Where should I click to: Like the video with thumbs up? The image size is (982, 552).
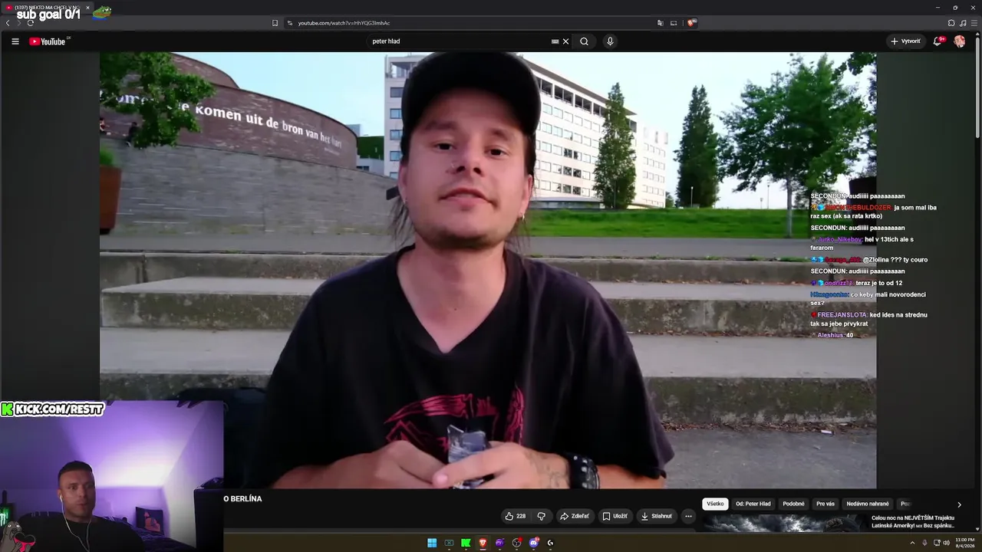515,516
